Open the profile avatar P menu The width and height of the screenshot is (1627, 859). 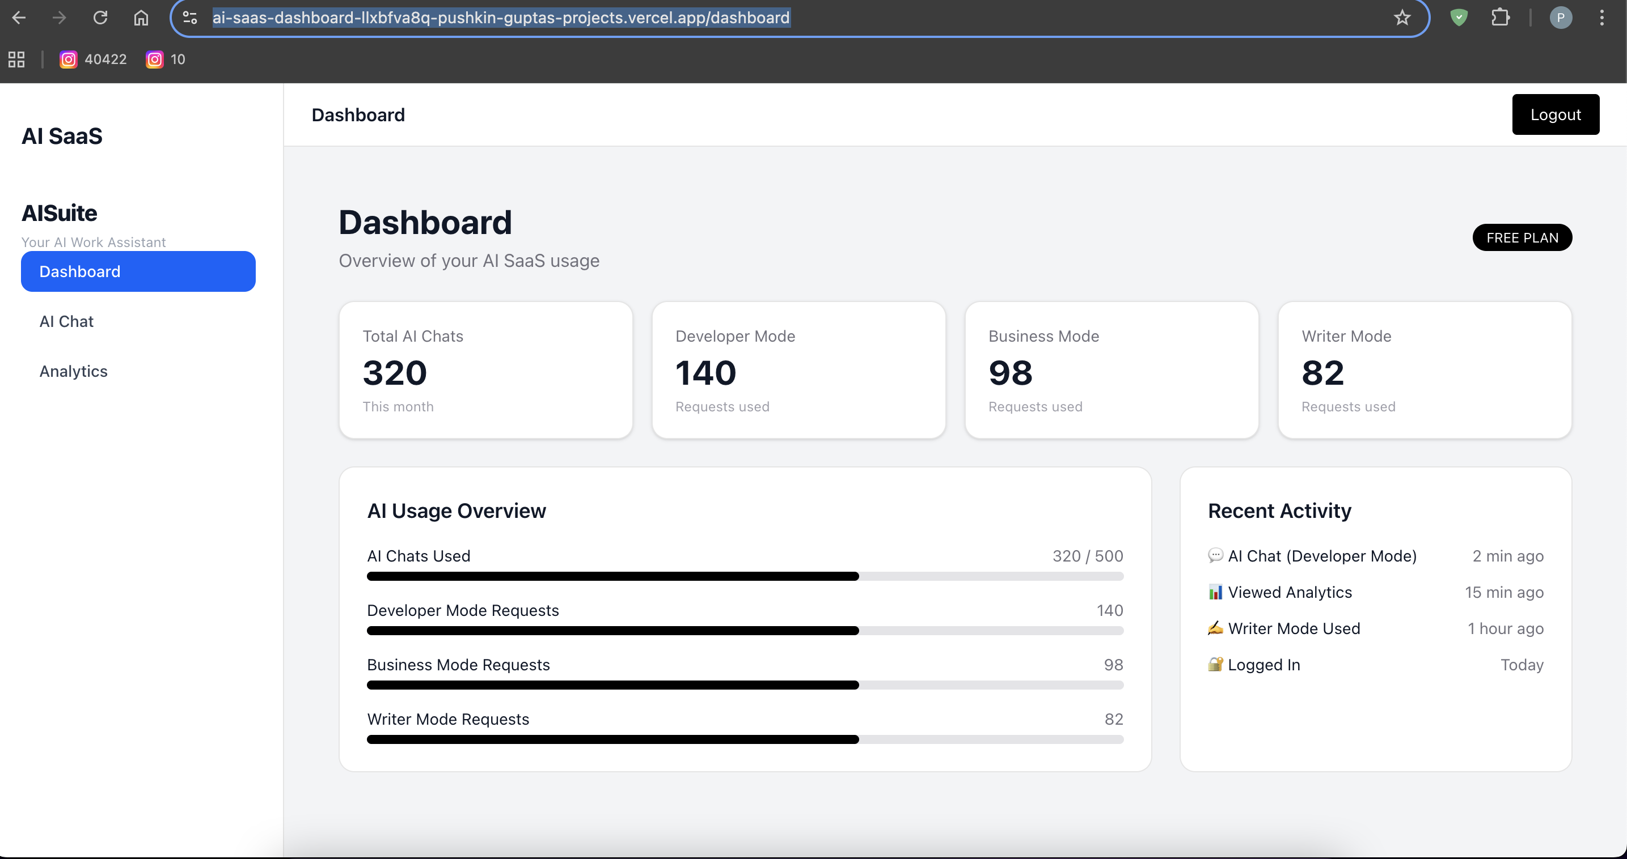(x=1561, y=18)
